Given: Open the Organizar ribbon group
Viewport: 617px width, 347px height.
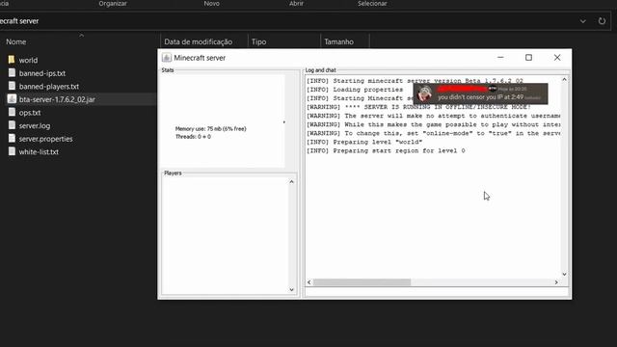Looking at the screenshot, I should point(113,4).
